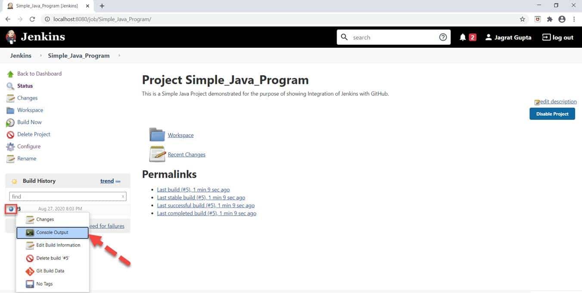Click the Build Now clock icon
Image resolution: width=582 pixels, height=293 pixels.
pos(10,122)
